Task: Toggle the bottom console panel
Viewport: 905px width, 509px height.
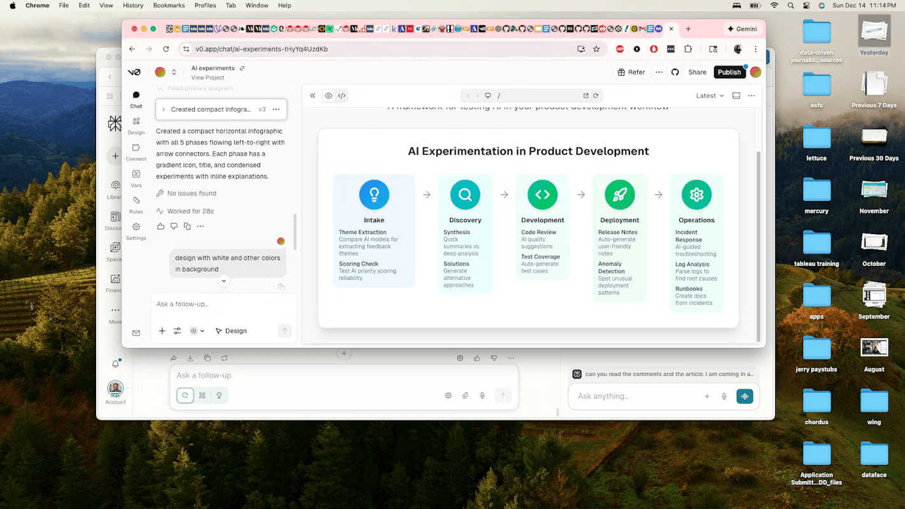Action: pyautogui.click(x=736, y=95)
